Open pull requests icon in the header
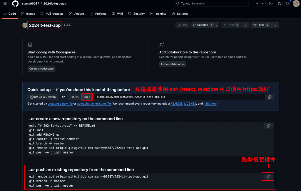 (279, 4)
